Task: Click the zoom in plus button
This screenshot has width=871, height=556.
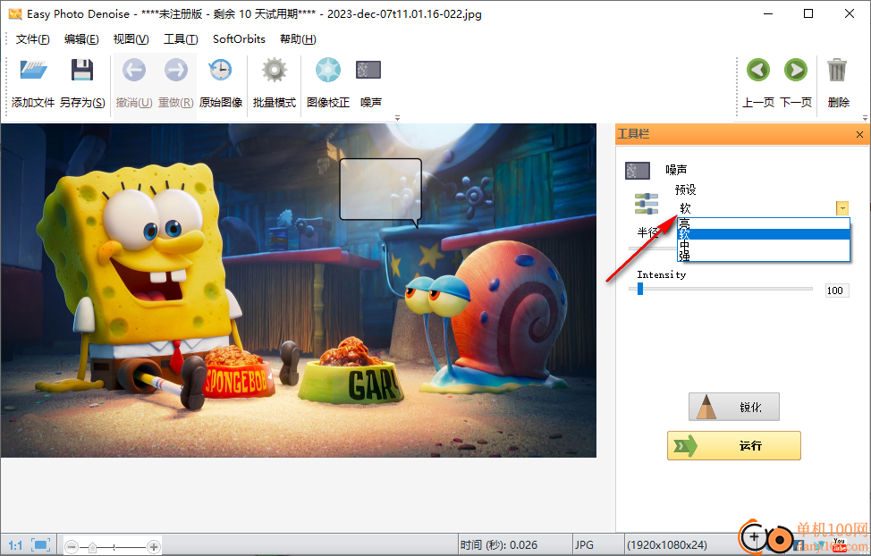Action: coord(154,547)
